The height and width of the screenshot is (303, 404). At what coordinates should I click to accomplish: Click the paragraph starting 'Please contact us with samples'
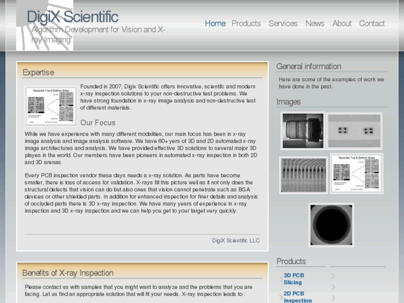pyautogui.click(x=138, y=290)
